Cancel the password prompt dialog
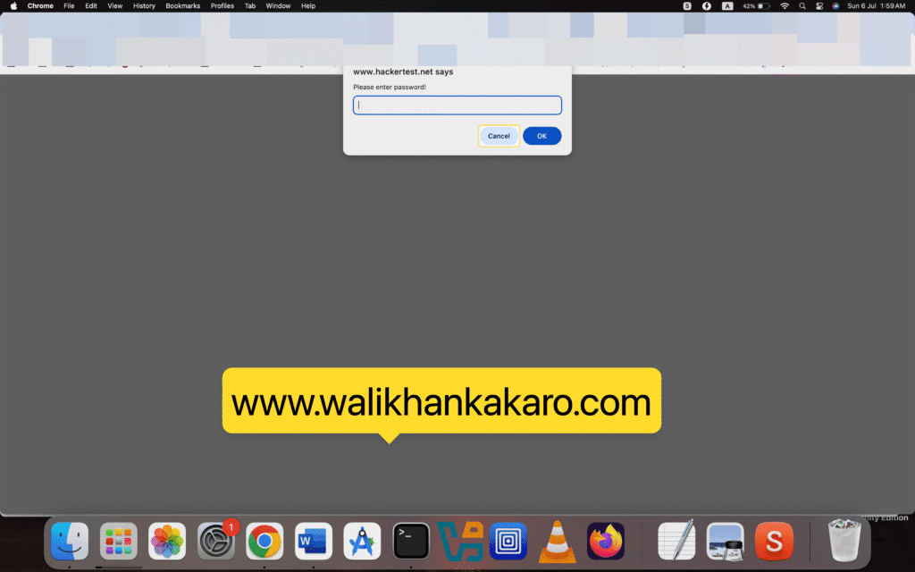 [x=499, y=136]
